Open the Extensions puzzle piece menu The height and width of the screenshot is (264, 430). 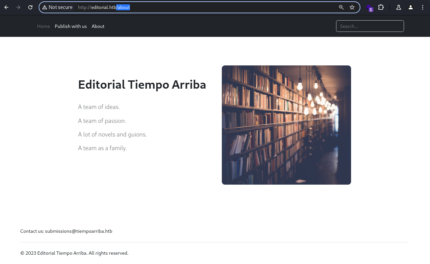381,7
